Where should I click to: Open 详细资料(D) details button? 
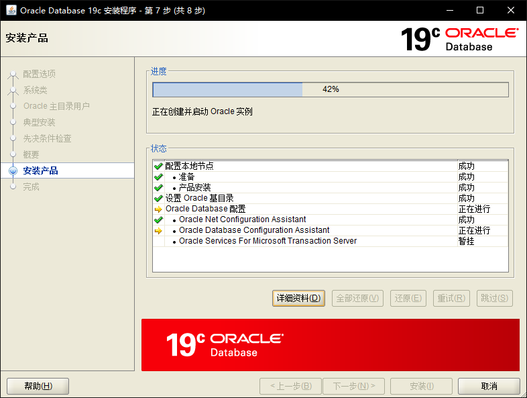(x=298, y=298)
